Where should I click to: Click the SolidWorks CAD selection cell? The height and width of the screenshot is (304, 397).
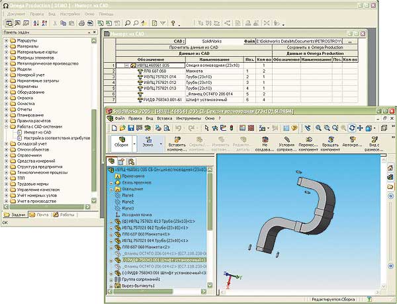[x=212, y=41]
